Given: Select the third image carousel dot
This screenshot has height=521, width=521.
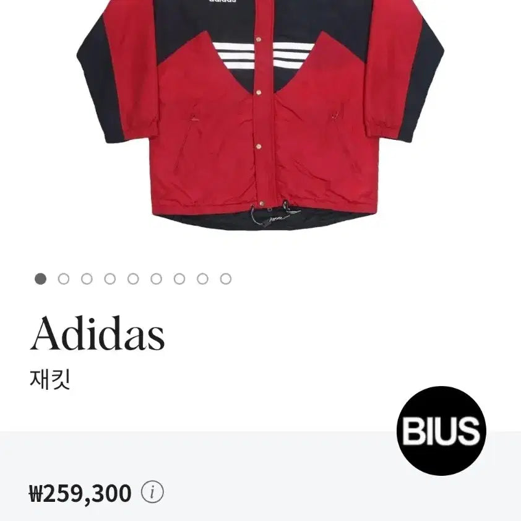Looking at the screenshot, I should (x=87, y=279).
